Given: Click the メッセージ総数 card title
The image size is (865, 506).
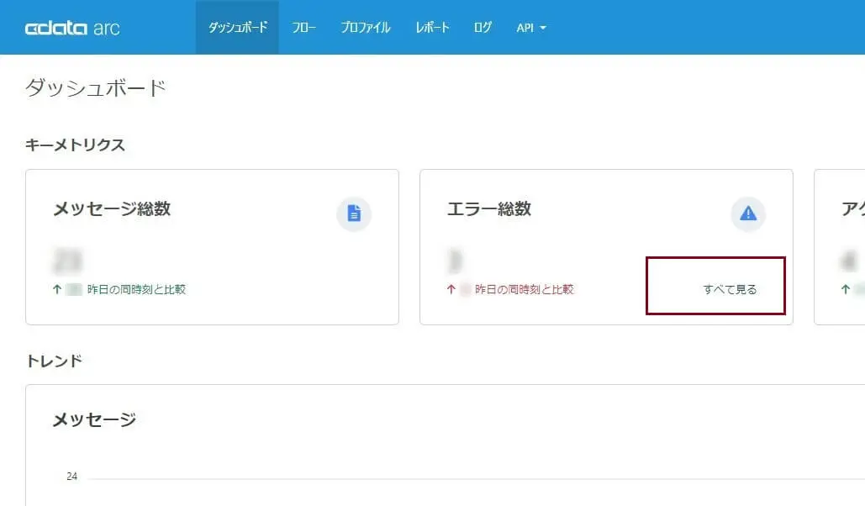Looking at the screenshot, I should [x=112, y=209].
